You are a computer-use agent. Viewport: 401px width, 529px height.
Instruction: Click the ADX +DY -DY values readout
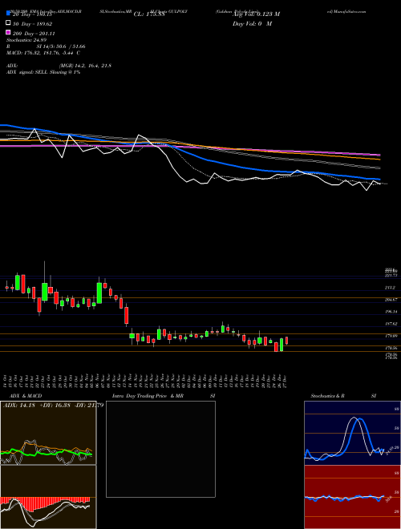[x=53, y=405]
